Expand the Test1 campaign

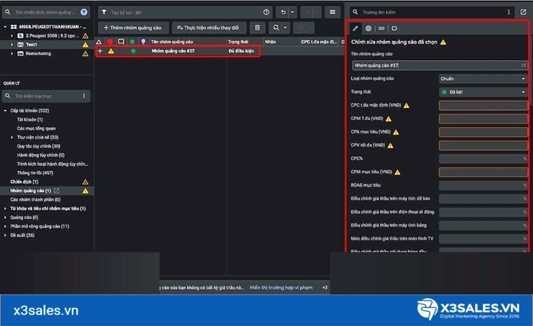12,45
